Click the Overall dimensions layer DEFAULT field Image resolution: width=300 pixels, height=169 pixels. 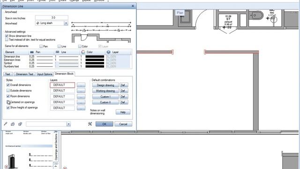(62, 85)
